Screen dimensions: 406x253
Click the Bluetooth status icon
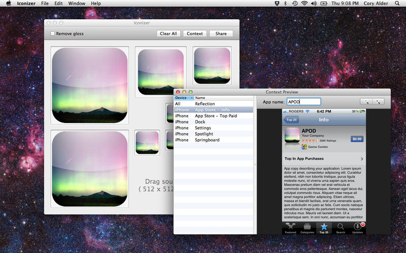coord(285,4)
